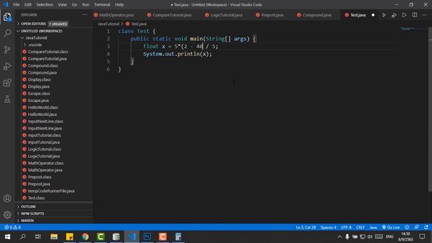The image size is (432, 243).
Task: Open the Explorer view in activity bar
Action: 7,17
